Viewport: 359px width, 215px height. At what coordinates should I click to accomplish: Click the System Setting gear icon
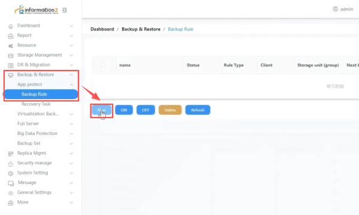(x=11, y=173)
